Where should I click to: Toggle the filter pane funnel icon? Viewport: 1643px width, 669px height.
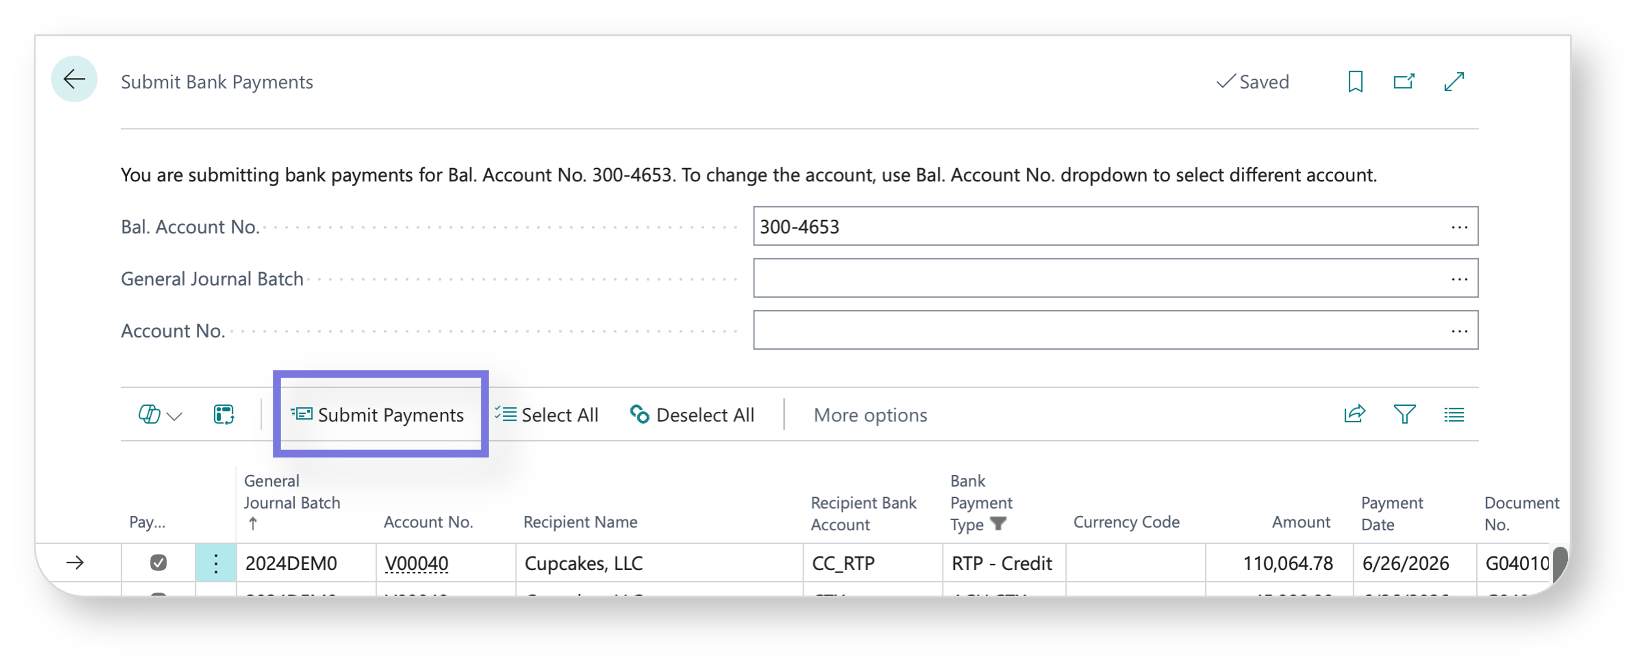[x=1404, y=415]
